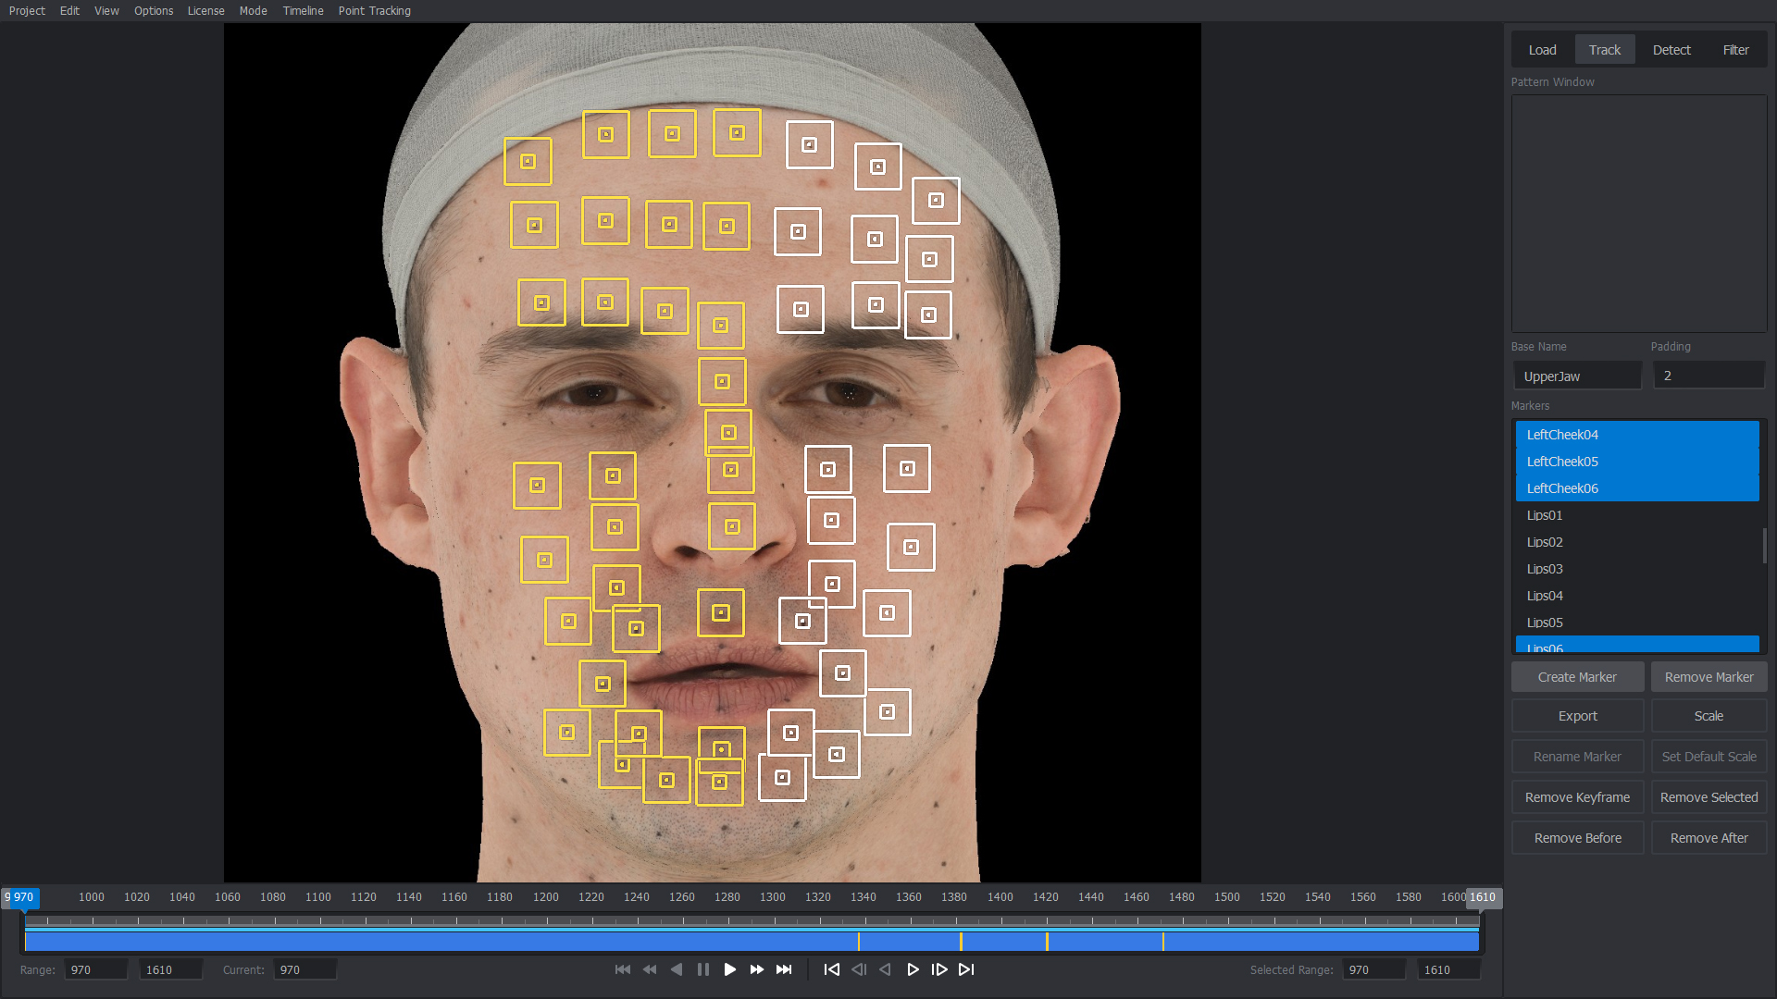Click the Remove Selected button
The image size is (1777, 999).
[1709, 797]
